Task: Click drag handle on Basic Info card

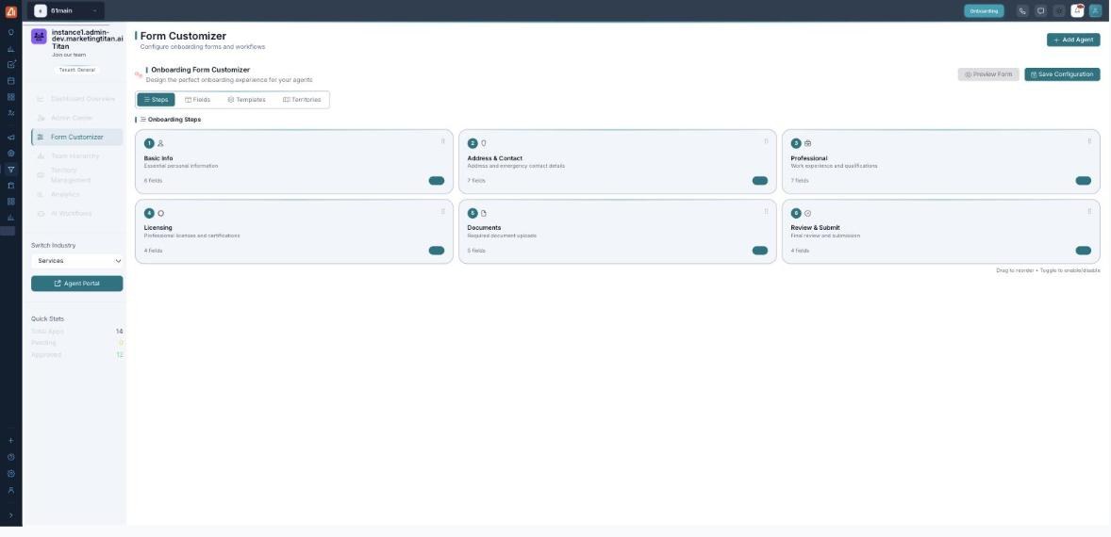Action: point(443,141)
